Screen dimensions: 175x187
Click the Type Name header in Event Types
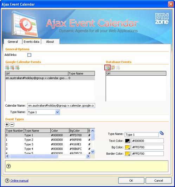tap(37, 131)
